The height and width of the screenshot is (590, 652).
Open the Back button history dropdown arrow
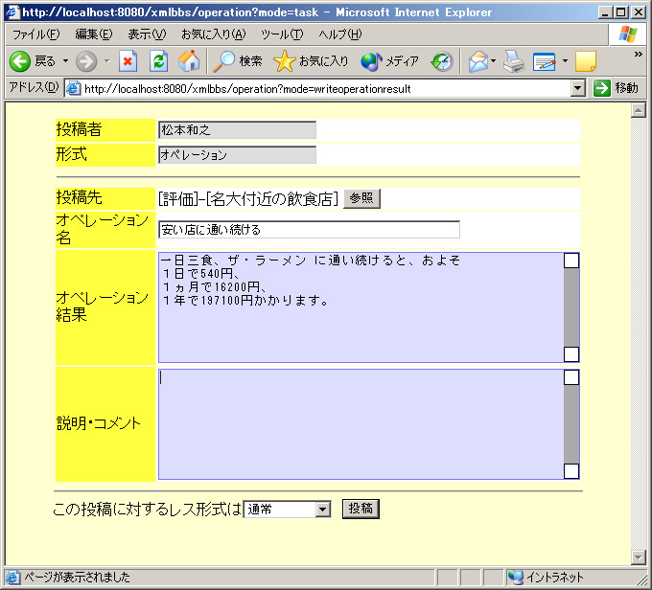tap(66, 61)
